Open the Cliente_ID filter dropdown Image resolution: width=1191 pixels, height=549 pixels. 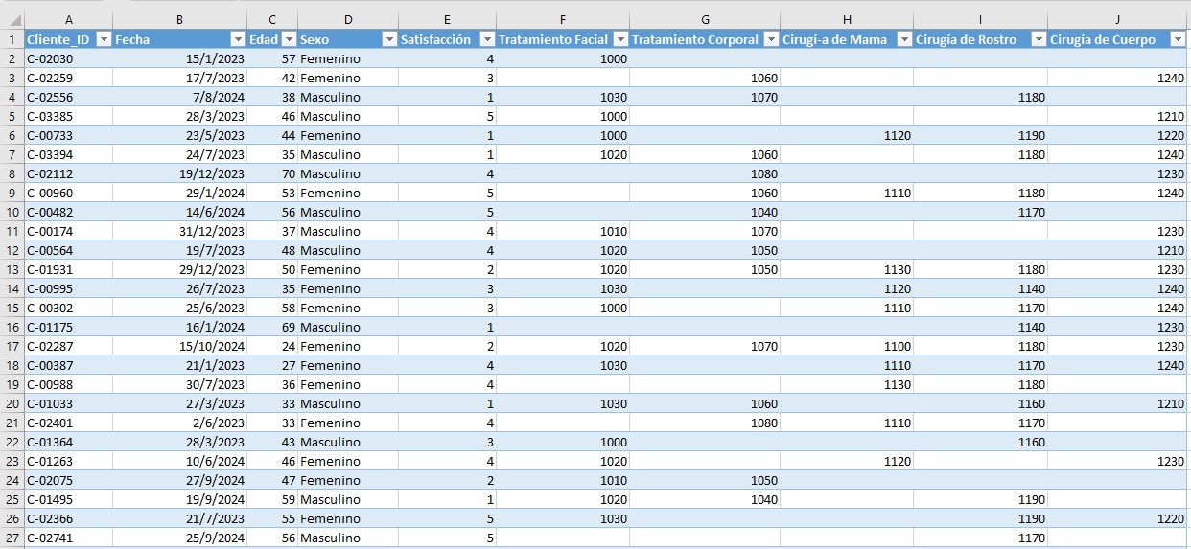point(103,39)
